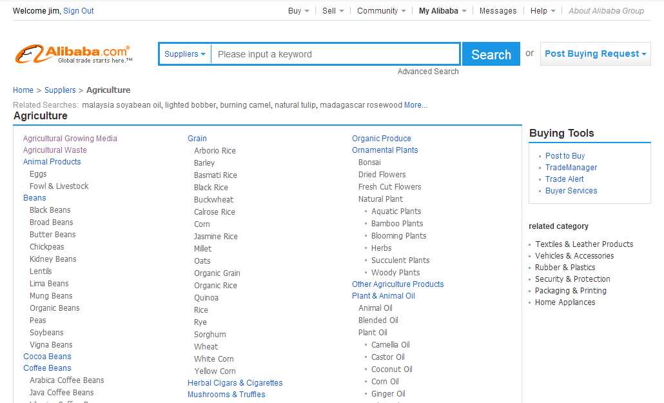Open Packaging & Printing related category
664x403 pixels.
(571, 291)
